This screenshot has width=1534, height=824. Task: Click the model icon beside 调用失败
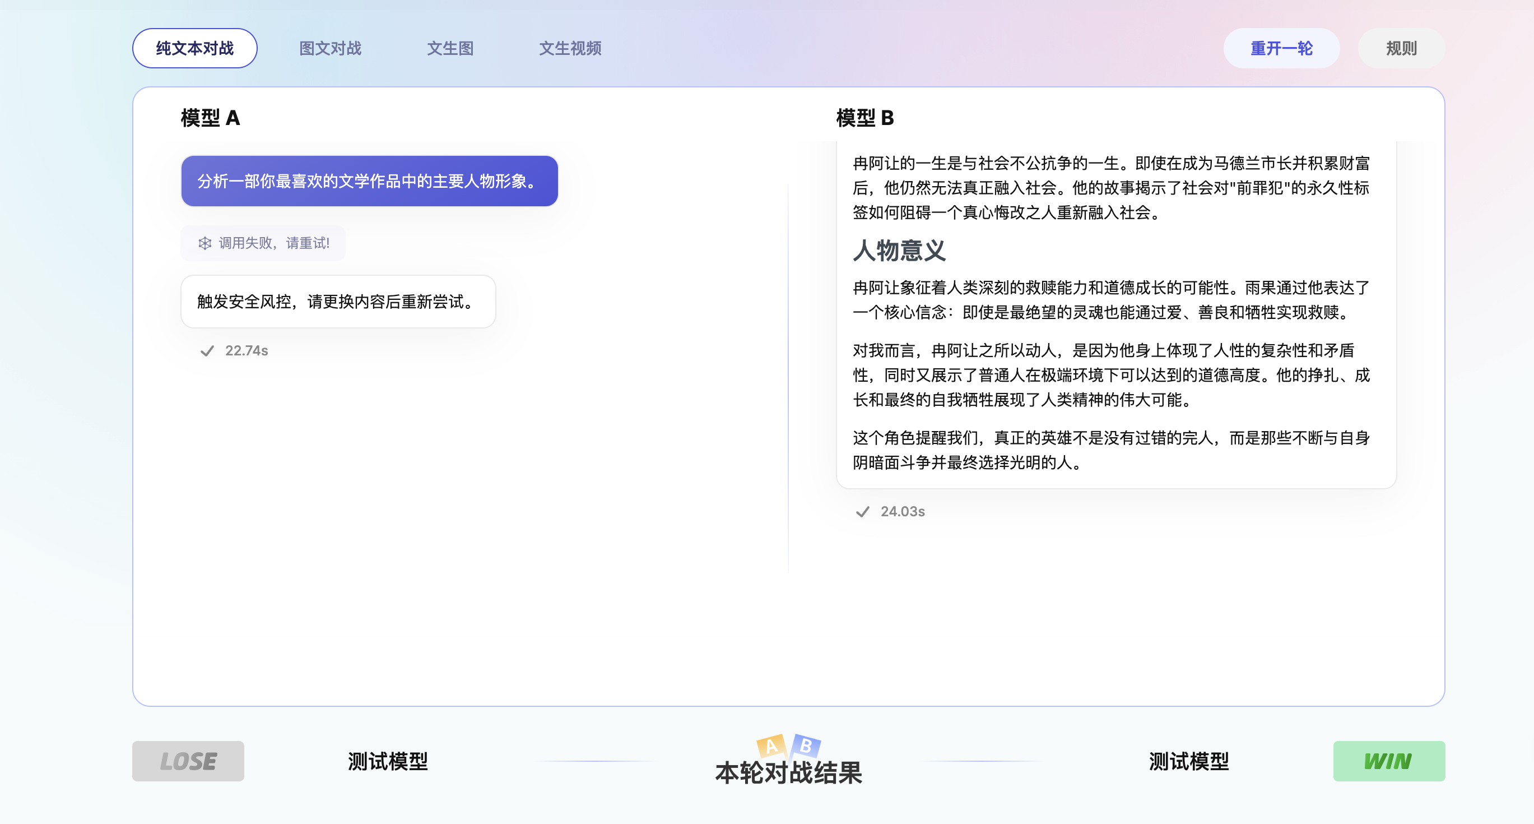(x=205, y=243)
